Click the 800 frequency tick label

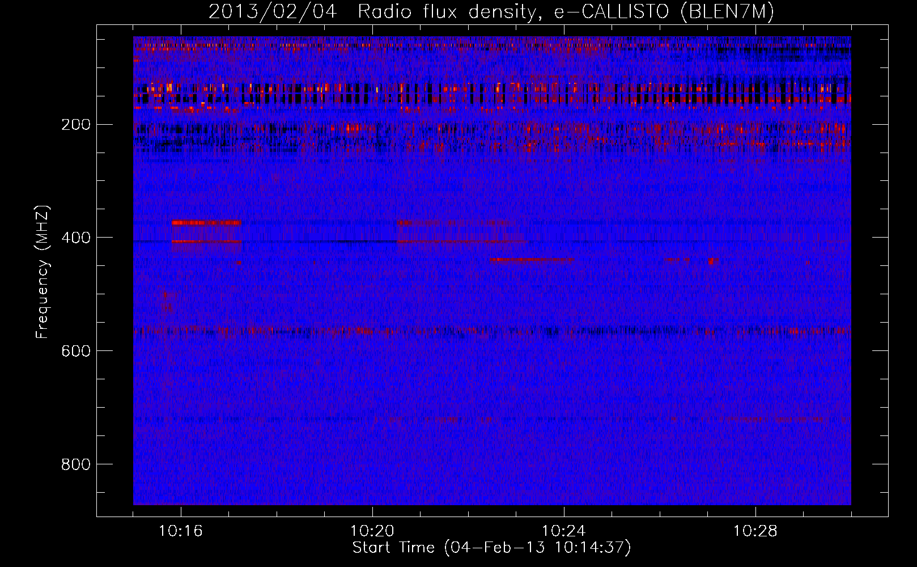pos(75,464)
